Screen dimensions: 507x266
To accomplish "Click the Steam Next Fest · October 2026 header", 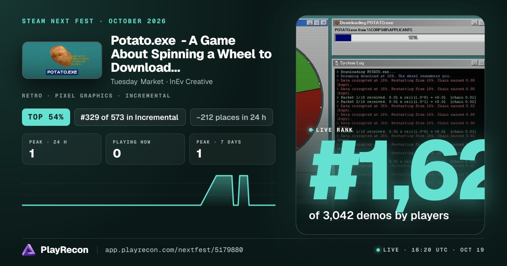I will tap(94, 21).
